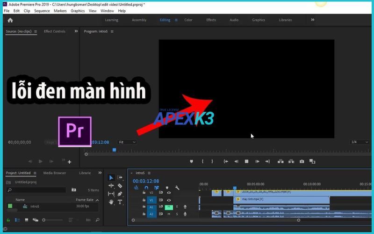Open timeline display settings wrench
The height and width of the screenshot is (234, 374).
[177, 188]
